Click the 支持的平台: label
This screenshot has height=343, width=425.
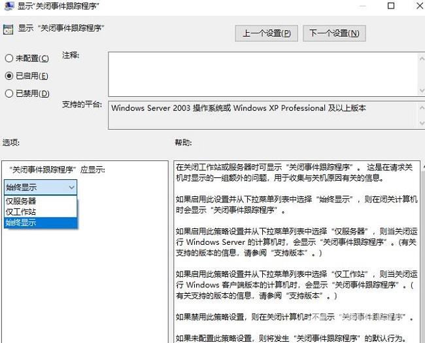pyautogui.click(x=82, y=105)
